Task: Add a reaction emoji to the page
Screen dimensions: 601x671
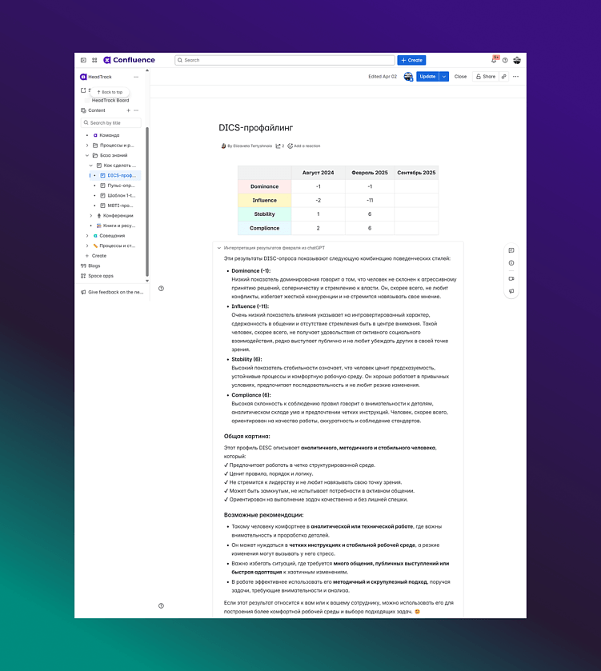Action: 304,146
